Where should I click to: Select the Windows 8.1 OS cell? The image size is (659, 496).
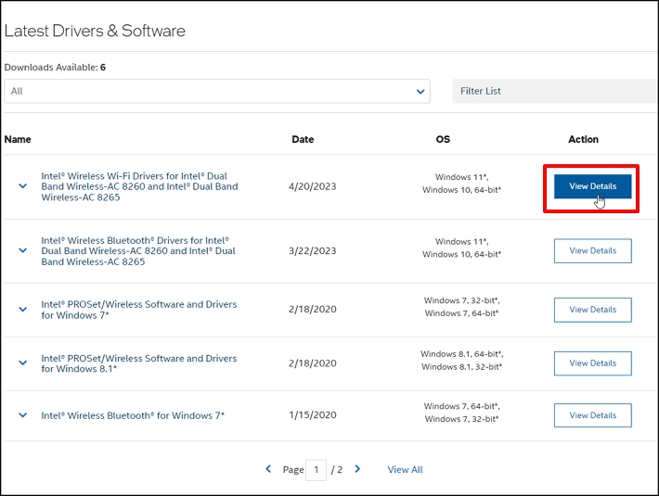tap(462, 361)
